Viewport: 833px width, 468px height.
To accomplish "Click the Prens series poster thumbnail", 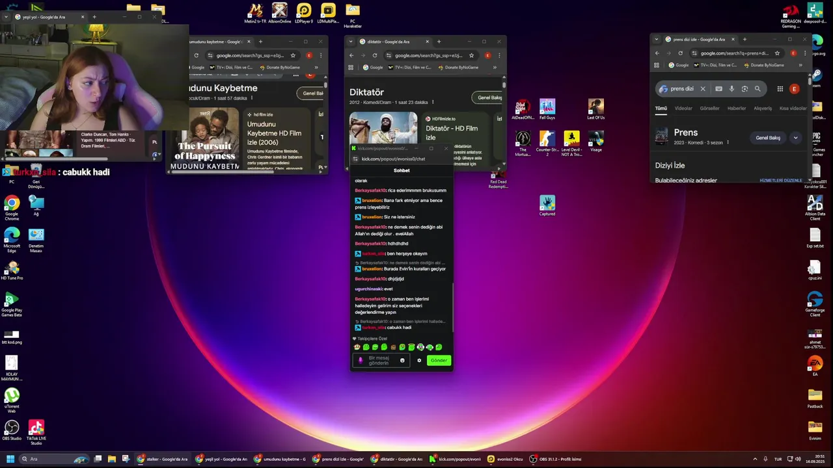I will point(661,136).
